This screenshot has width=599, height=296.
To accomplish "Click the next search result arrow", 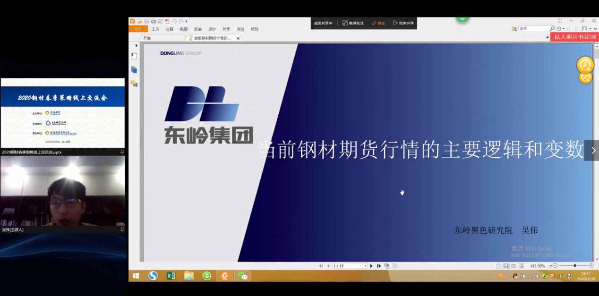I will (x=576, y=29).
